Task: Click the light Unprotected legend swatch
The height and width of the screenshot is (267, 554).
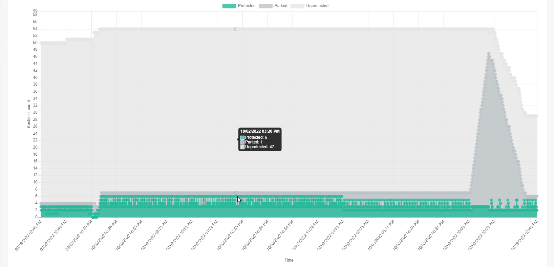Action: (x=297, y=6)
